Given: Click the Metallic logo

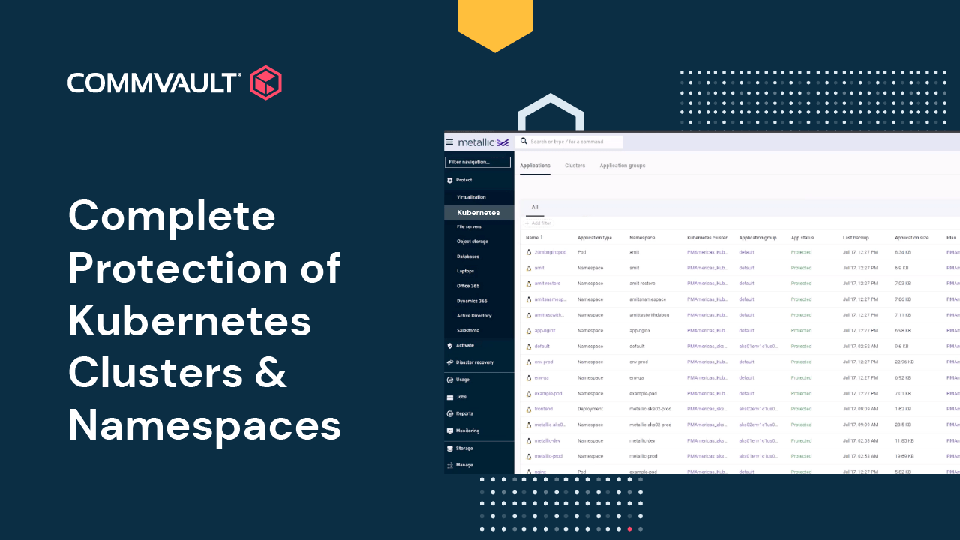Looking at the screenshot, I should click(x=483, y=142).
